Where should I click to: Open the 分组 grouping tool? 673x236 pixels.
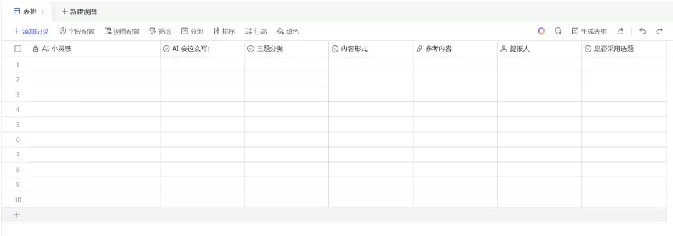193,31
